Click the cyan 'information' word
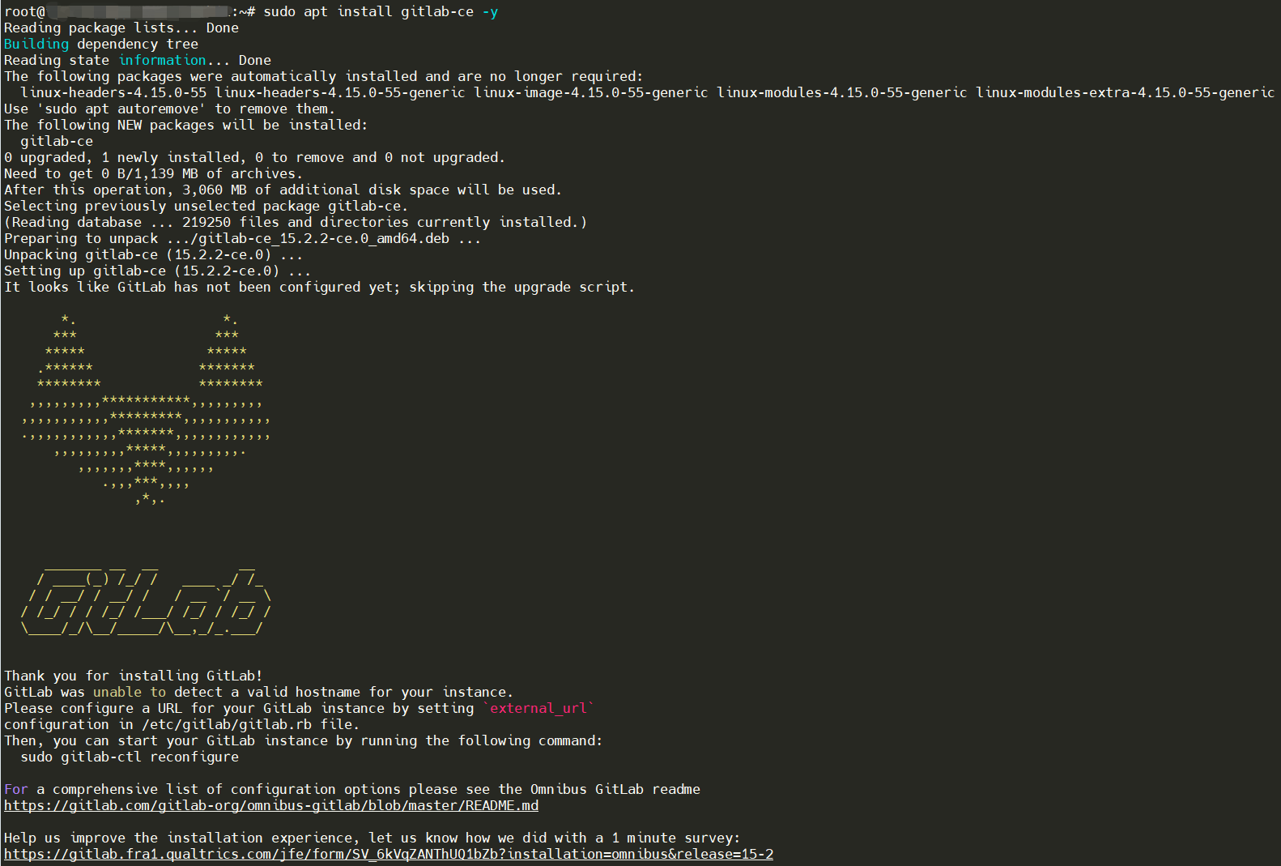1281x866 pixels. click(x=162, y=60)
